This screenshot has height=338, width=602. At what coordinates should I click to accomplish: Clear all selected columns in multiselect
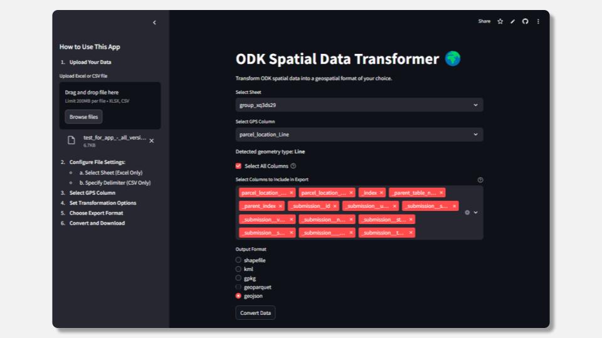click(467, 212)
